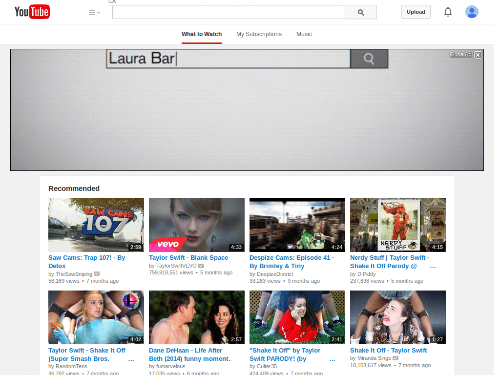This screenshot has height=375, width=500.
Task: Open Culter35 channel link
Action: click(x=267, y=366)
